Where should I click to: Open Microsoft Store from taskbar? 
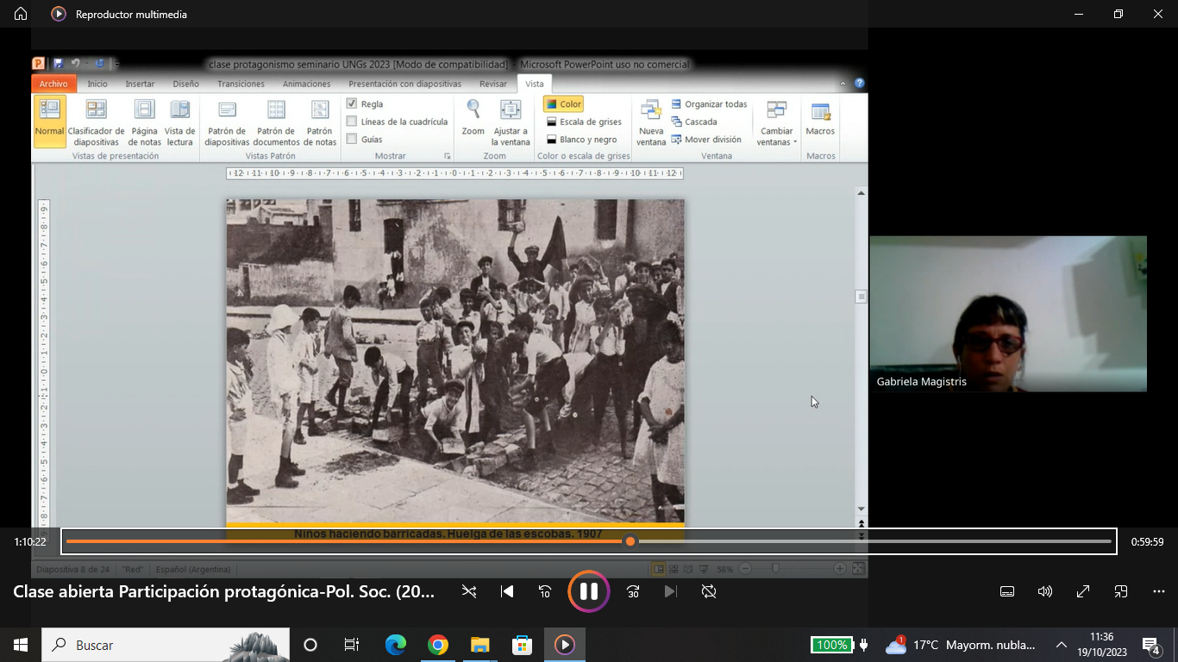click(523, 645)
